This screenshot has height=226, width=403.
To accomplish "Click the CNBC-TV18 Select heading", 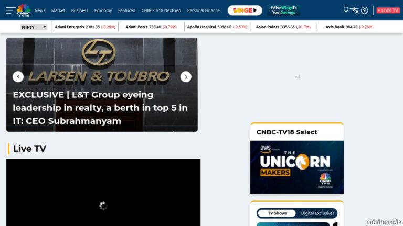I will (x=287, y=132).
